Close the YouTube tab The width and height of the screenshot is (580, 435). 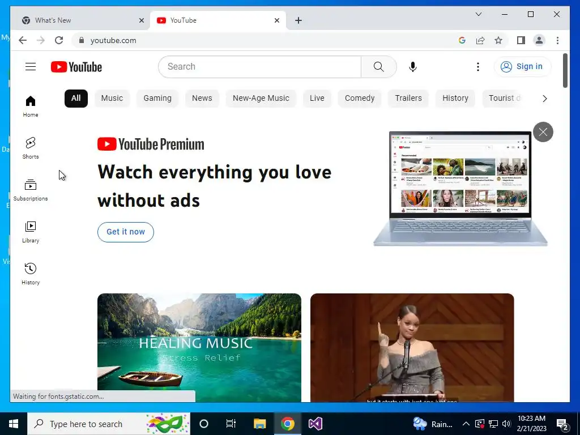[x=276, y=20]
